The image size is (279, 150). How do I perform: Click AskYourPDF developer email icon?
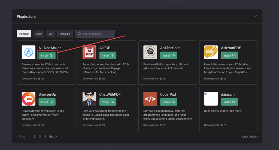pos(225,79)
